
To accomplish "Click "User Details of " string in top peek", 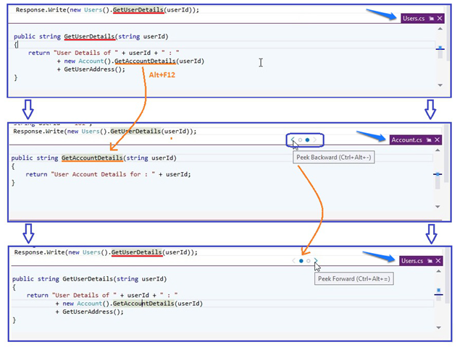I will tap(85, 53).
